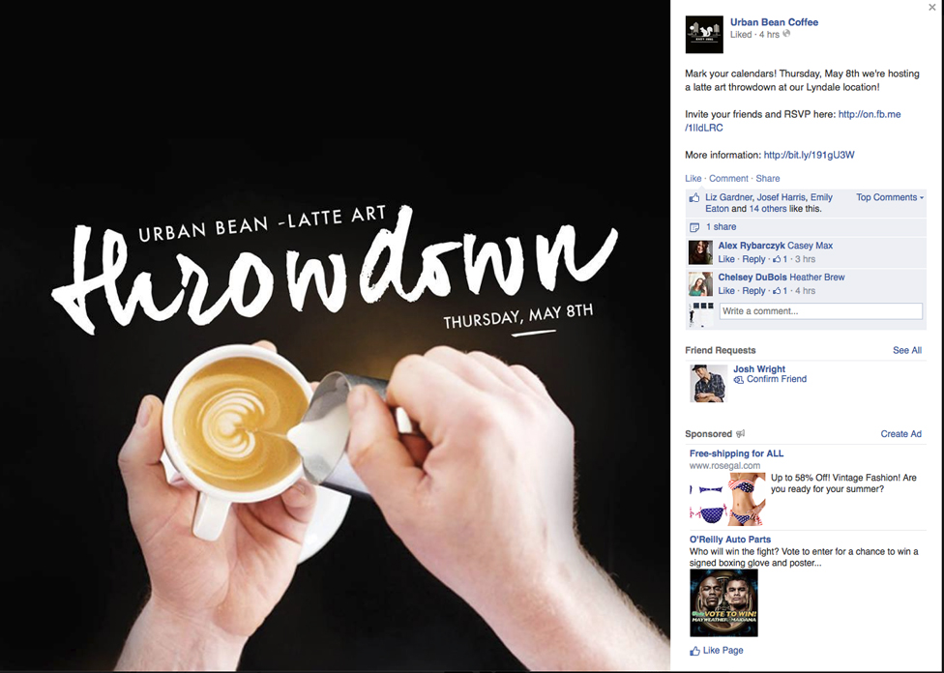Open See All friend requests
The image size is (944, 673).
pos(907,350)
